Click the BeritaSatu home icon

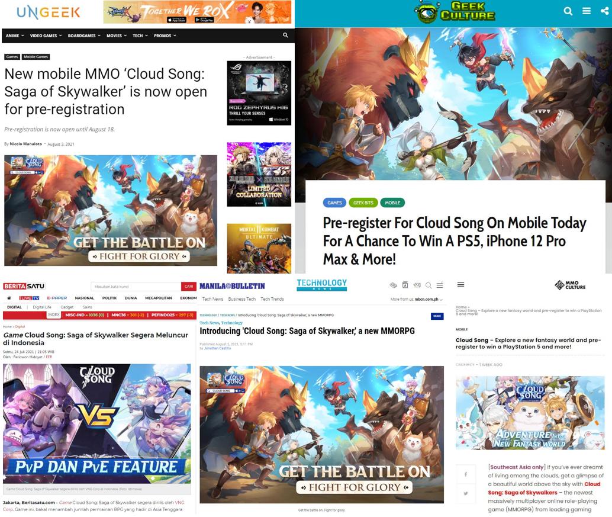coord(9,298)
